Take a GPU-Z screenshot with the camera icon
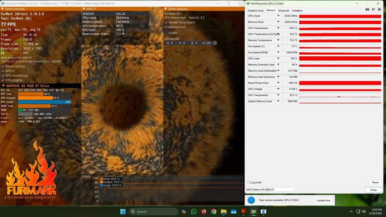The width and height of the screenshot is (386, 217). (x=367, y=9)
